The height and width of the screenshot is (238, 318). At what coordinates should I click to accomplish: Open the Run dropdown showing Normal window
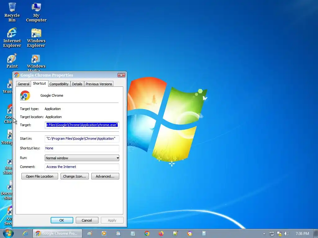82,158
